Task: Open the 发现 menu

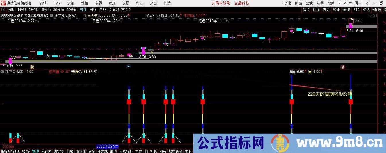Action: [112, 3]
